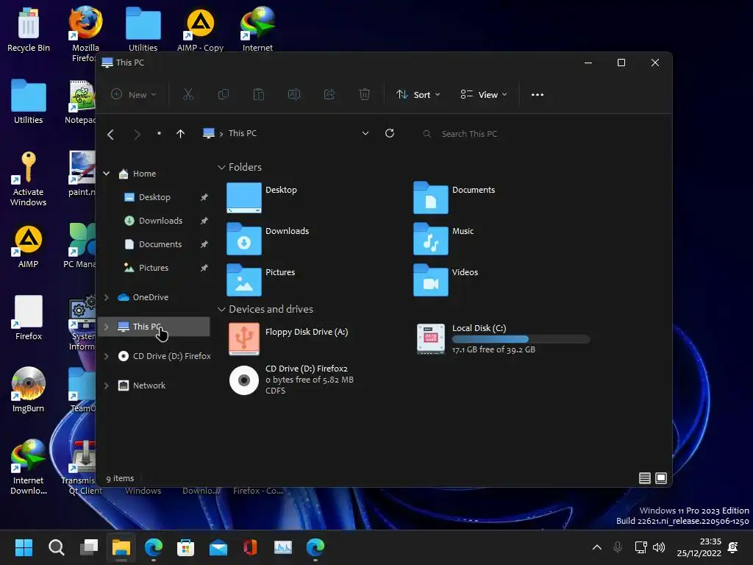Refresh the This PC view

click(390, 134)
